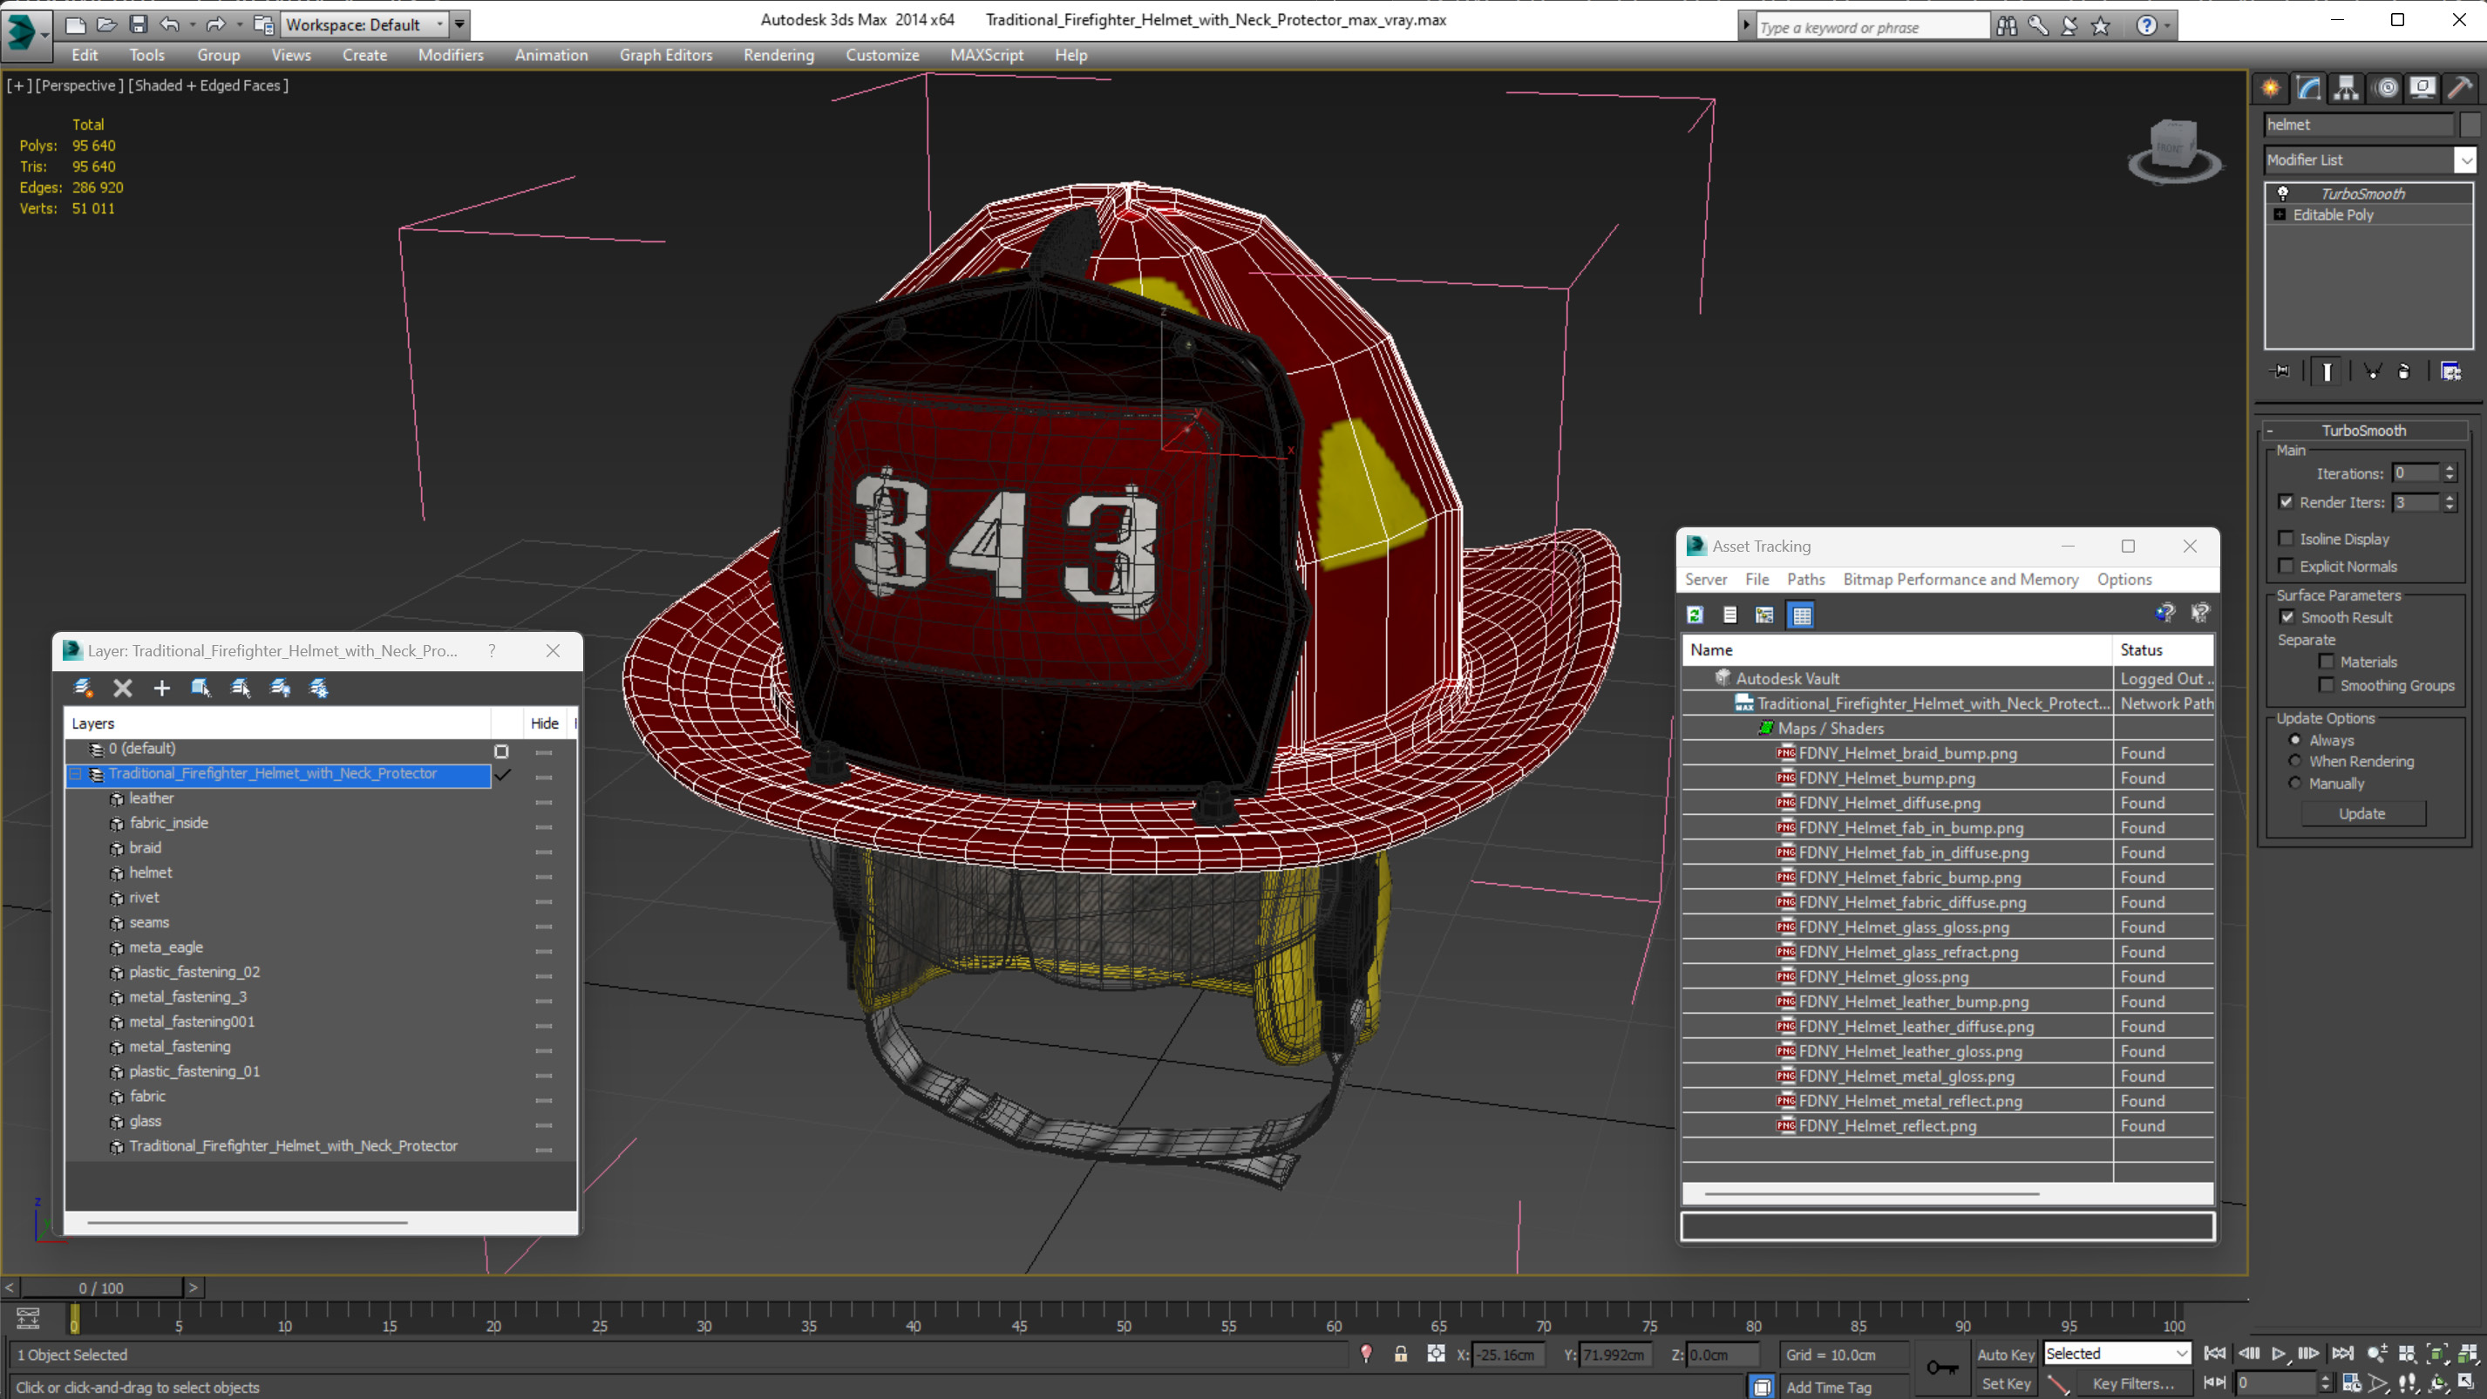This screenshot has height=1399, width=2487.
Task: Open the Paths menu in Asset Tracking
Action: click(1805, 580)
